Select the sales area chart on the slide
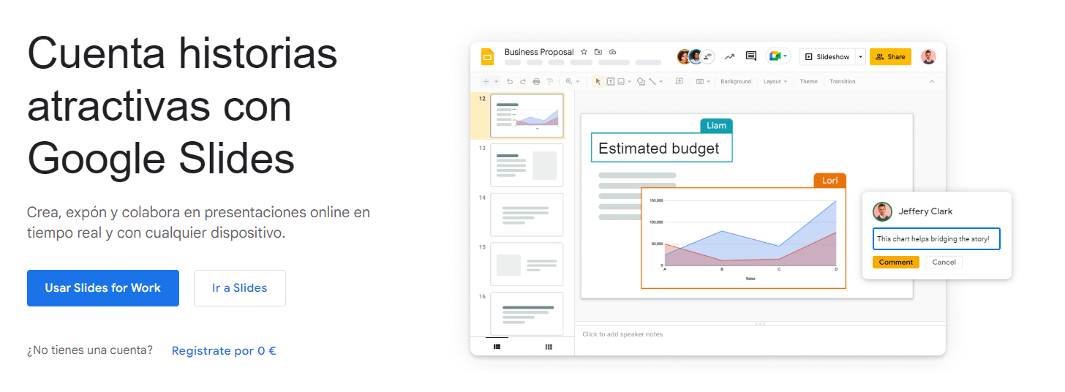The height and width of the screenshot is (392, 1065). [x=744, y=238]
